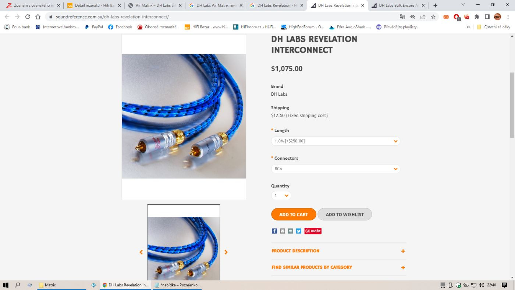Show previous thumbnail with left arrow
The width and height of the screenshot is (515, 290).
141,252
